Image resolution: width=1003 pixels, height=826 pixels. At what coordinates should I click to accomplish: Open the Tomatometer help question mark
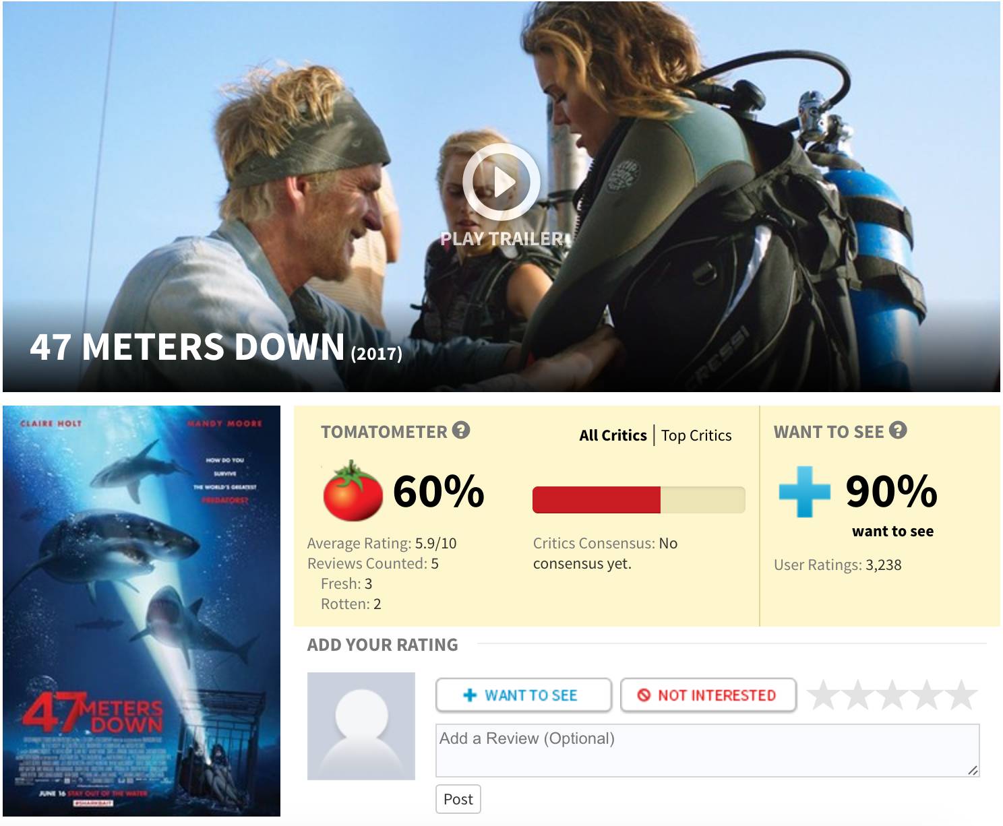point(461,430)
